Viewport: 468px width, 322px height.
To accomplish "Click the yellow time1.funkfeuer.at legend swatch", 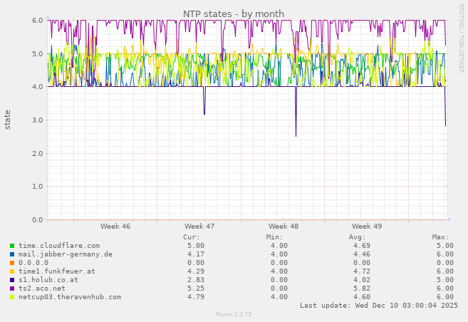I will (12, 271).
